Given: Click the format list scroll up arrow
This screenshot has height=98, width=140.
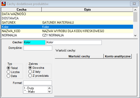Looking at the screenshot, I should (49, 88).
